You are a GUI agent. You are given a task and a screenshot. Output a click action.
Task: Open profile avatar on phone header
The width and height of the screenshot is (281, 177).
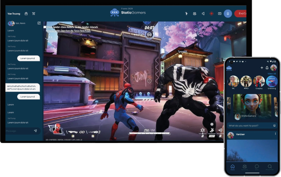[274, 68]
